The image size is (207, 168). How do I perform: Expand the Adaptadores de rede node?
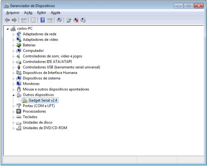click(x=13, y=35)
